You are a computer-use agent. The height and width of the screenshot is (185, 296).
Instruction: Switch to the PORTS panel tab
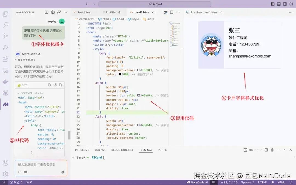point(162,150)
